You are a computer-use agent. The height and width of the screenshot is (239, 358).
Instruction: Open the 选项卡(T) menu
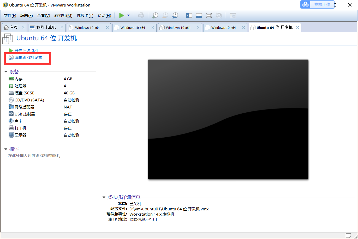pos(85,16)
